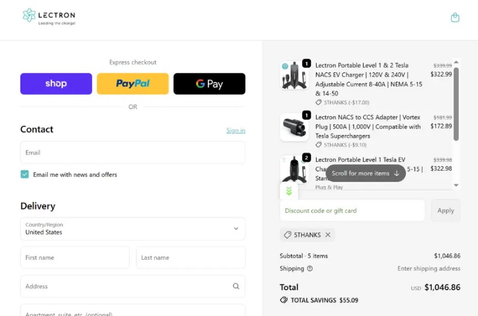
Task: Click the green double-chevron expand icon
Action: pos(289,191)
